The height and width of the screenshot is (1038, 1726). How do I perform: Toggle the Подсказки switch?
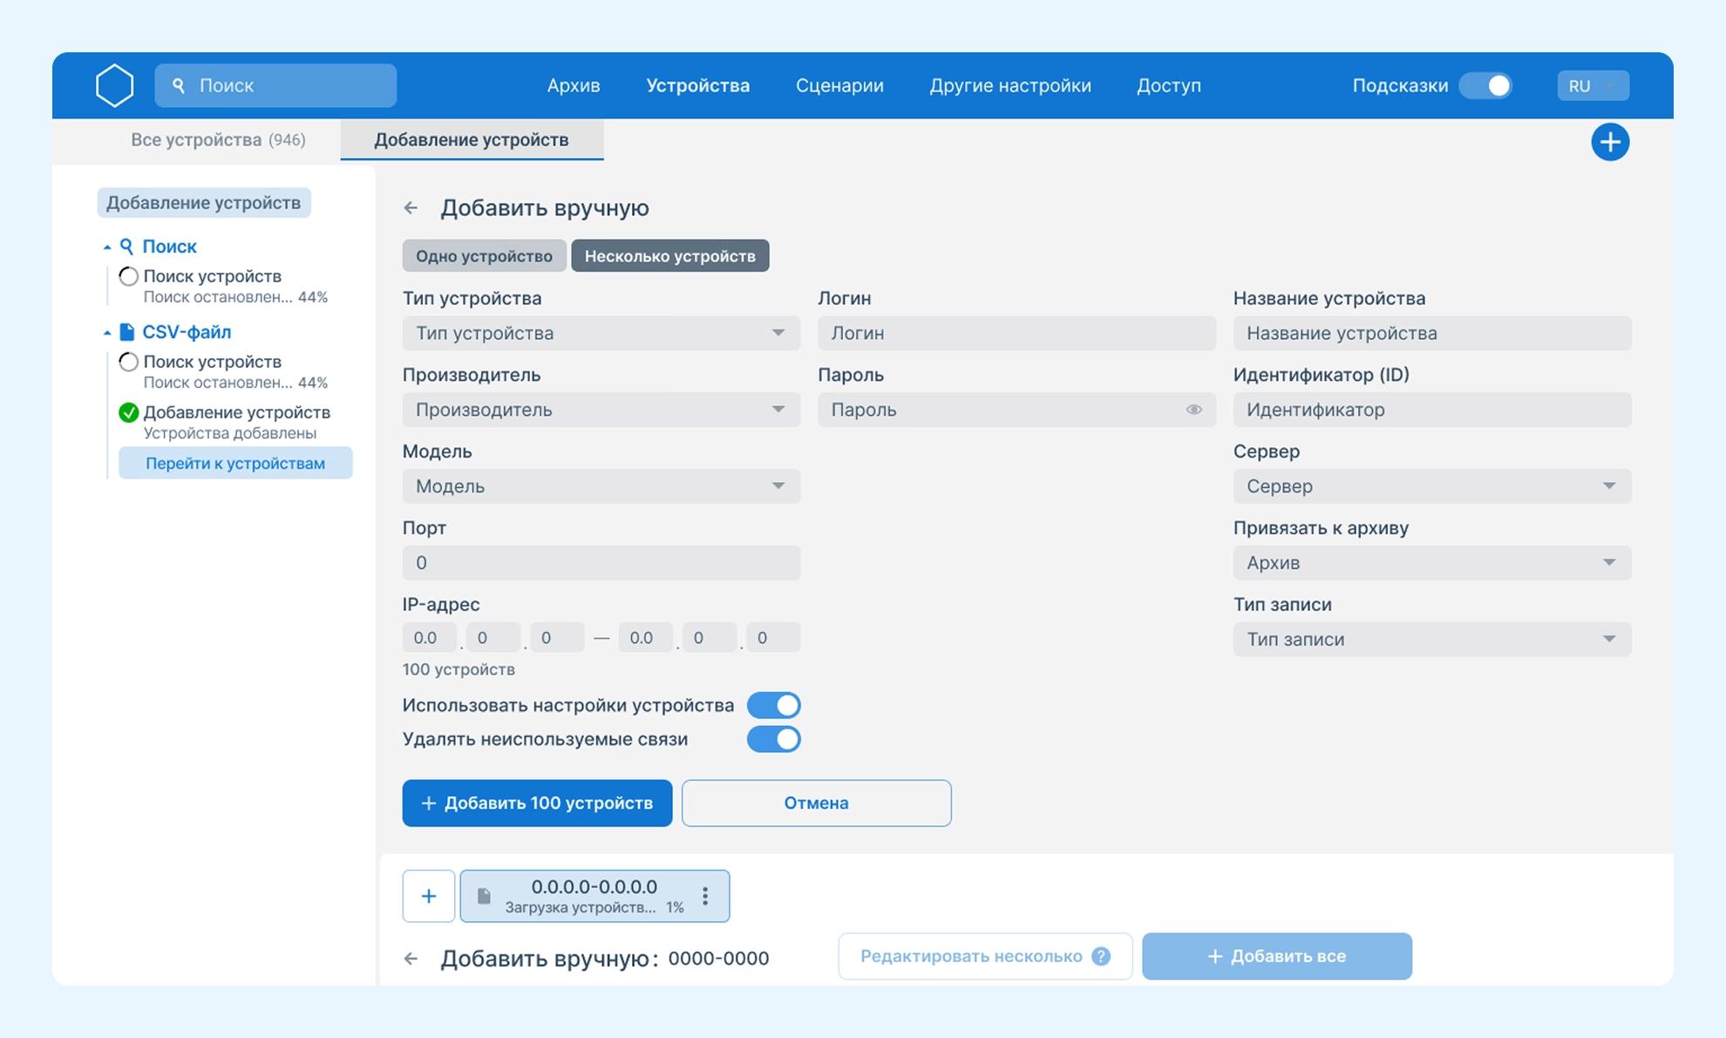pyautogui.click(x=1486, y=85)
